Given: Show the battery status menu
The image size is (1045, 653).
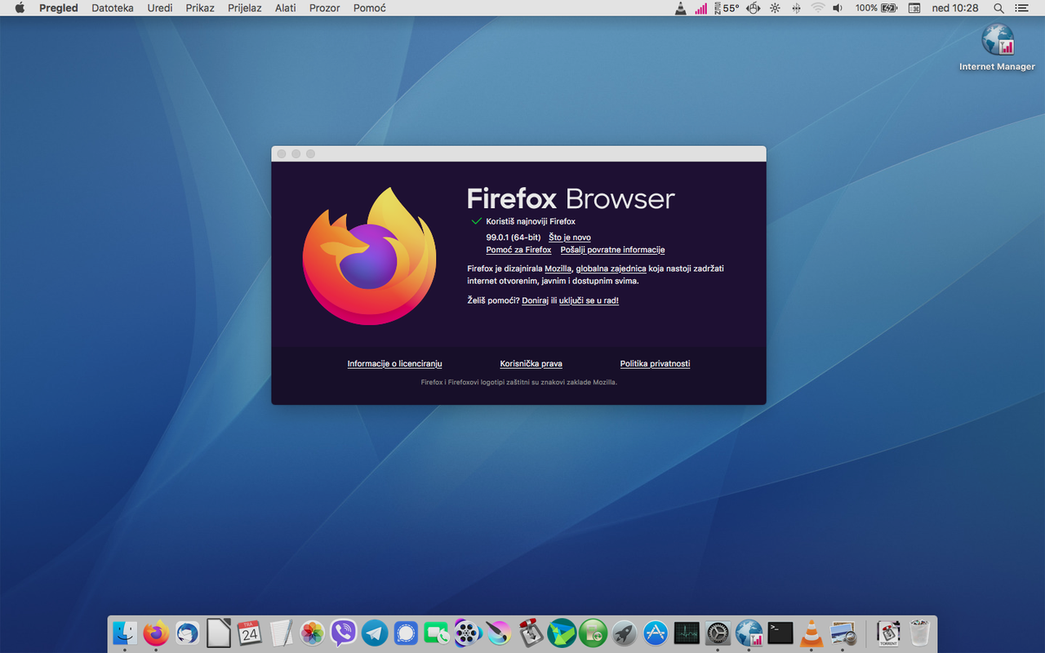Looking at the screenshot, I should click(x=888, y=8).
